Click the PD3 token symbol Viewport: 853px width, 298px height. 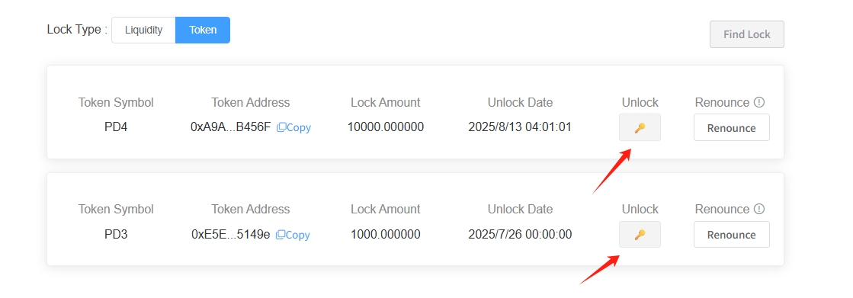click(116, 235)
